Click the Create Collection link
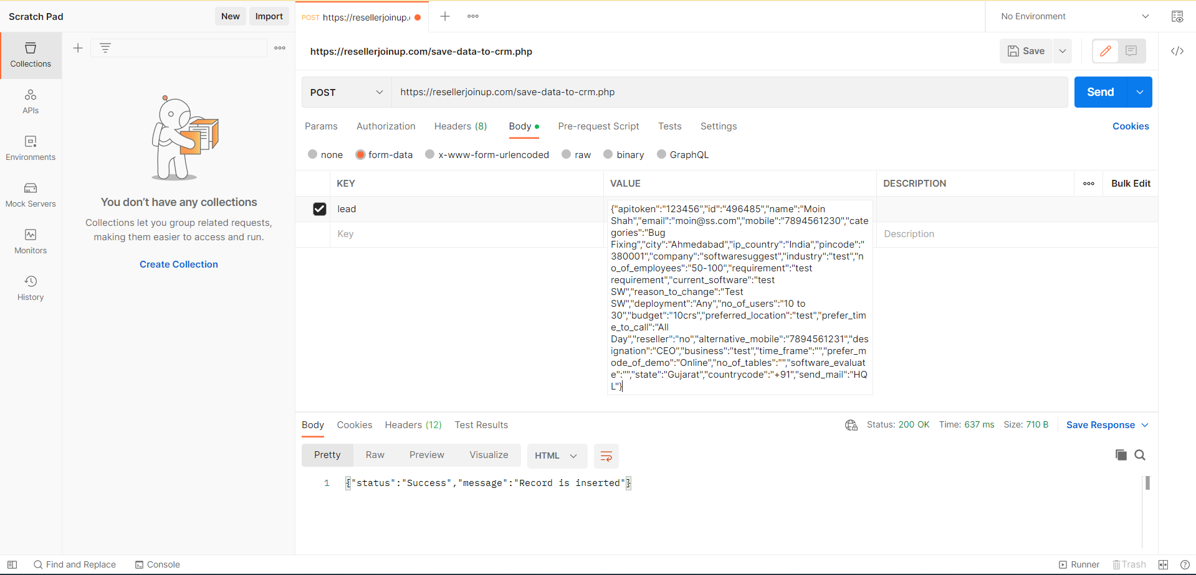This screenshot has width=1196, height=575. [x=179, y=264]
